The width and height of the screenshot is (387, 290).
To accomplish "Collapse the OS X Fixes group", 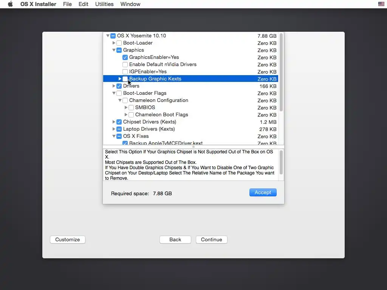I will (x=114, y=136).
